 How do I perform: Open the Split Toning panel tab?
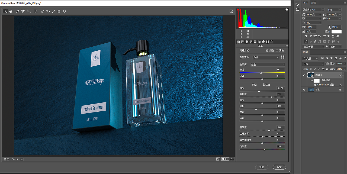255,42
